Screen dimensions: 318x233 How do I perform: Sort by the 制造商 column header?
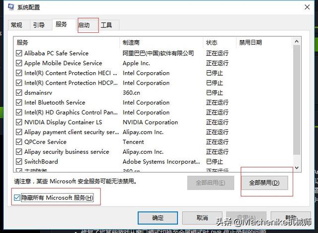pyautogui.click(x=161, y=42)
